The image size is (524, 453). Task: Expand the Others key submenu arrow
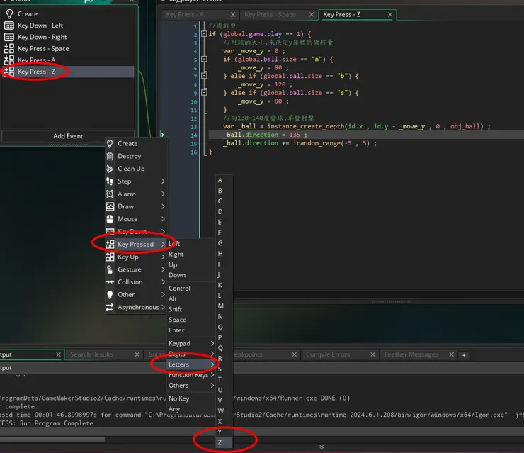[212, 386]
